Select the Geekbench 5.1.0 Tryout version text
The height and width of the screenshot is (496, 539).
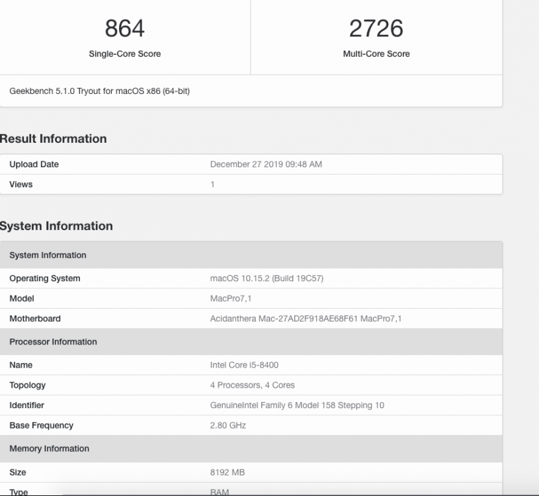(x=99, y=91)
